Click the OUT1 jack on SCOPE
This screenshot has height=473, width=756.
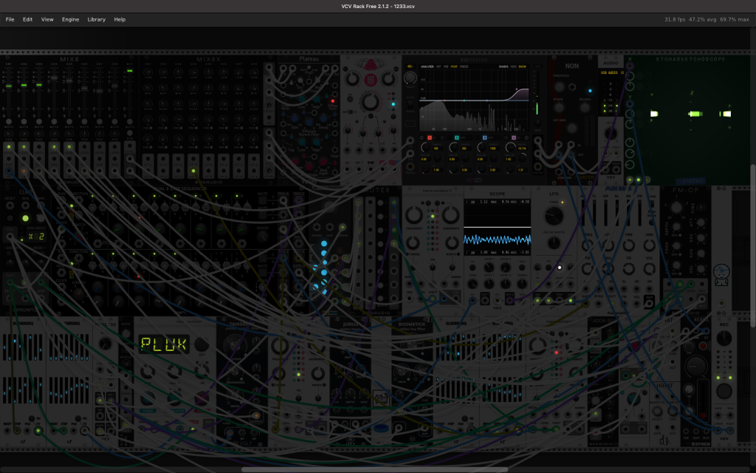pos(485,301)
